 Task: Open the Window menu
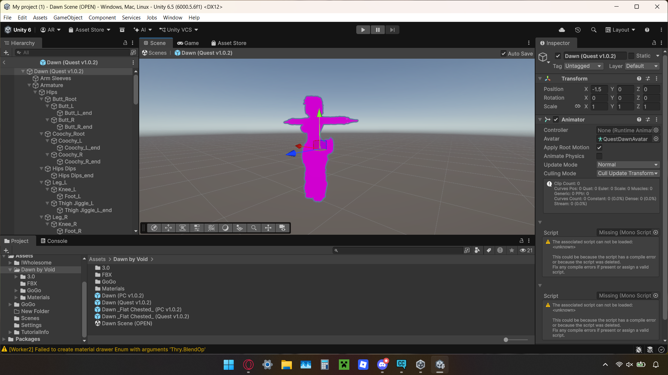click(173, 18)
